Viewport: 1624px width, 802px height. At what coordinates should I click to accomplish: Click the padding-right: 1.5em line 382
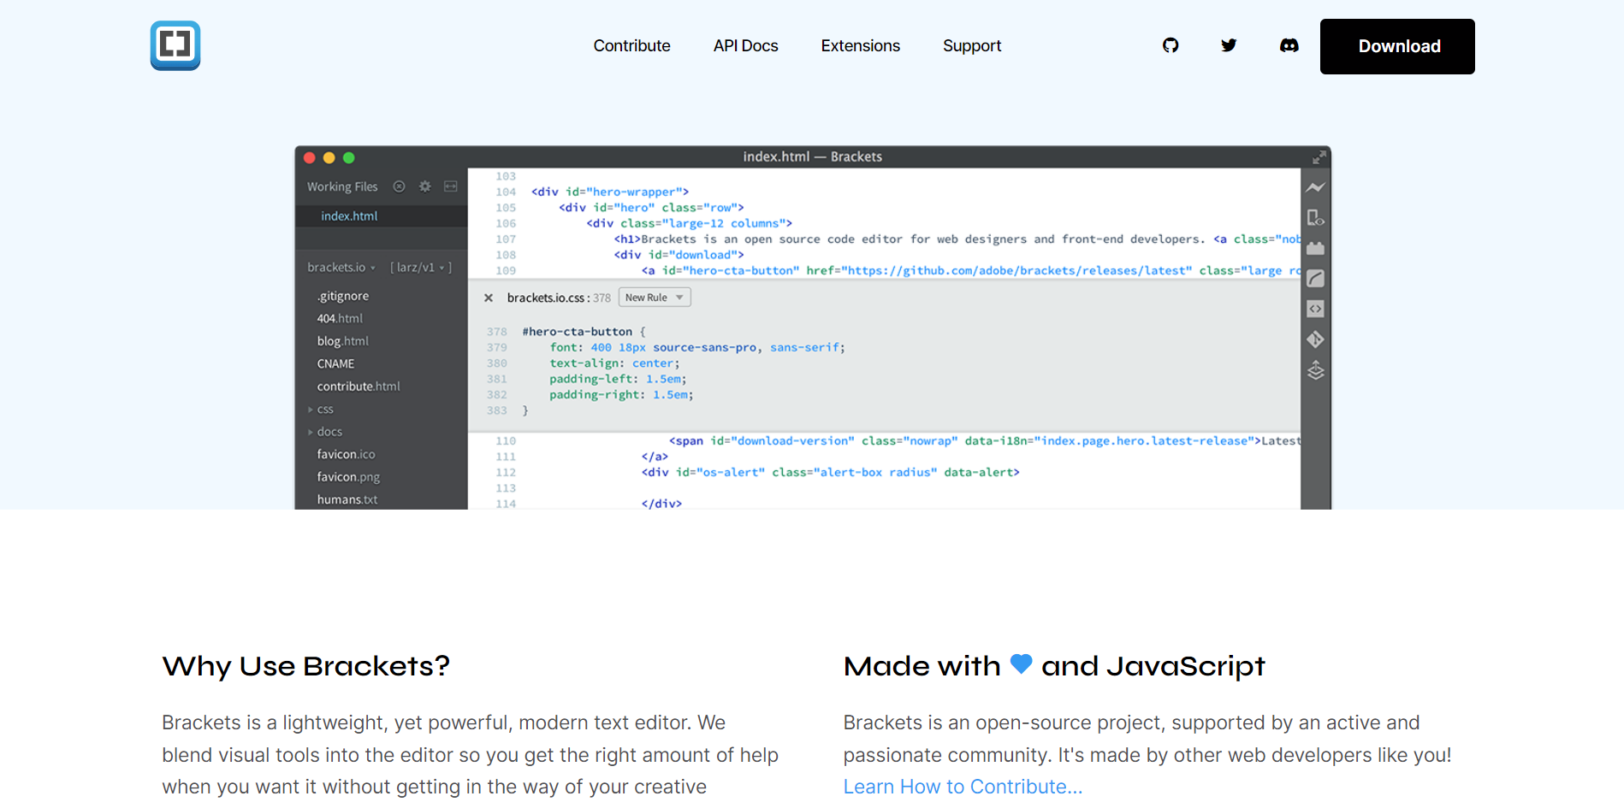point(621,395)
